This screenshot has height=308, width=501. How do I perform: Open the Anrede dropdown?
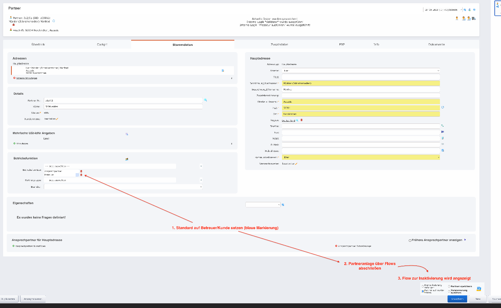coord(361,70)
